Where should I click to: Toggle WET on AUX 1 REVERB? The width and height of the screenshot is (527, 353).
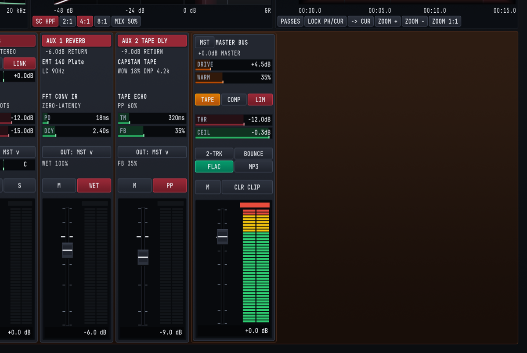(94, 185)
